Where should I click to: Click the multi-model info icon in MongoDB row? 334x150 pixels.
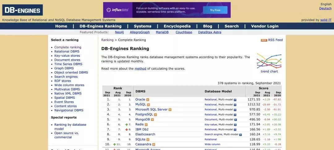(235, 120)
